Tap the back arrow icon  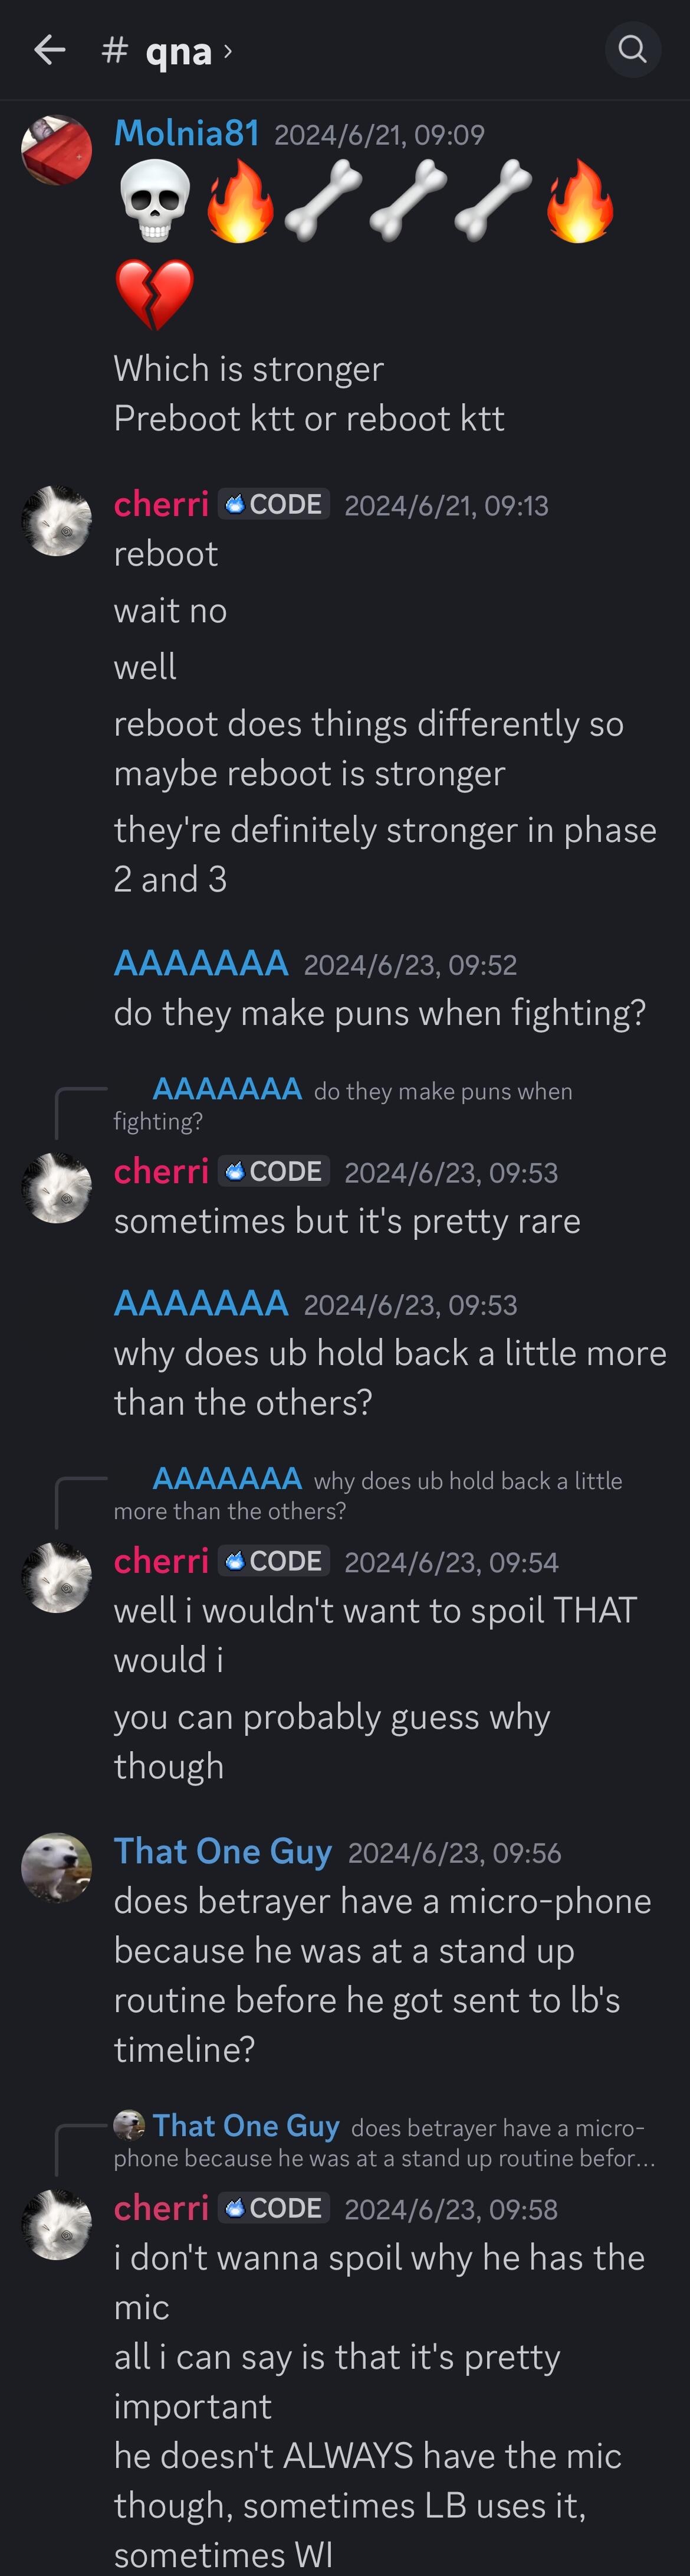pyautogui.click(x=49, y=49)
